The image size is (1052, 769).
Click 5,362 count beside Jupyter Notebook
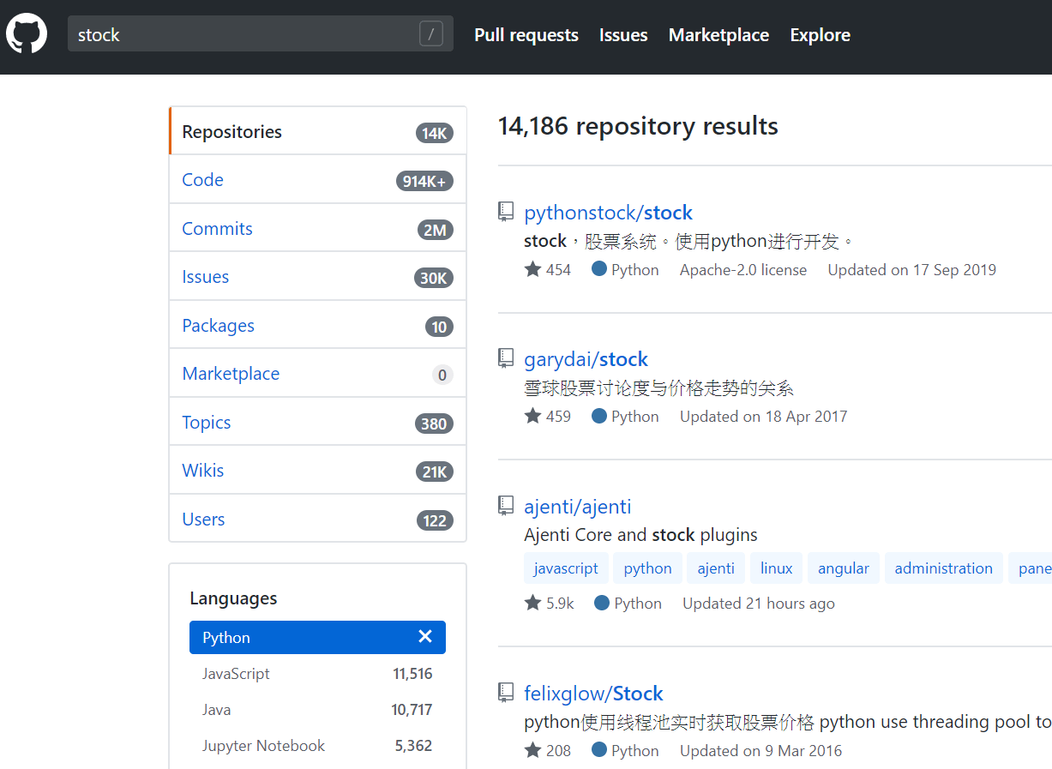click(413, 746)
